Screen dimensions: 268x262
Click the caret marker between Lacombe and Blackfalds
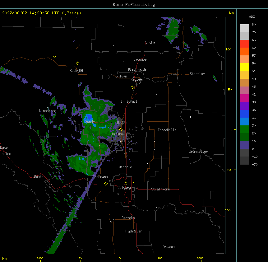pyautogui.click(x=123, y=62)
